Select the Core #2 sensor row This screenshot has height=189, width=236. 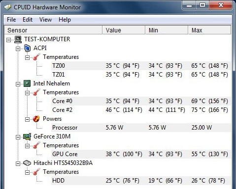(x=141, y=110)
